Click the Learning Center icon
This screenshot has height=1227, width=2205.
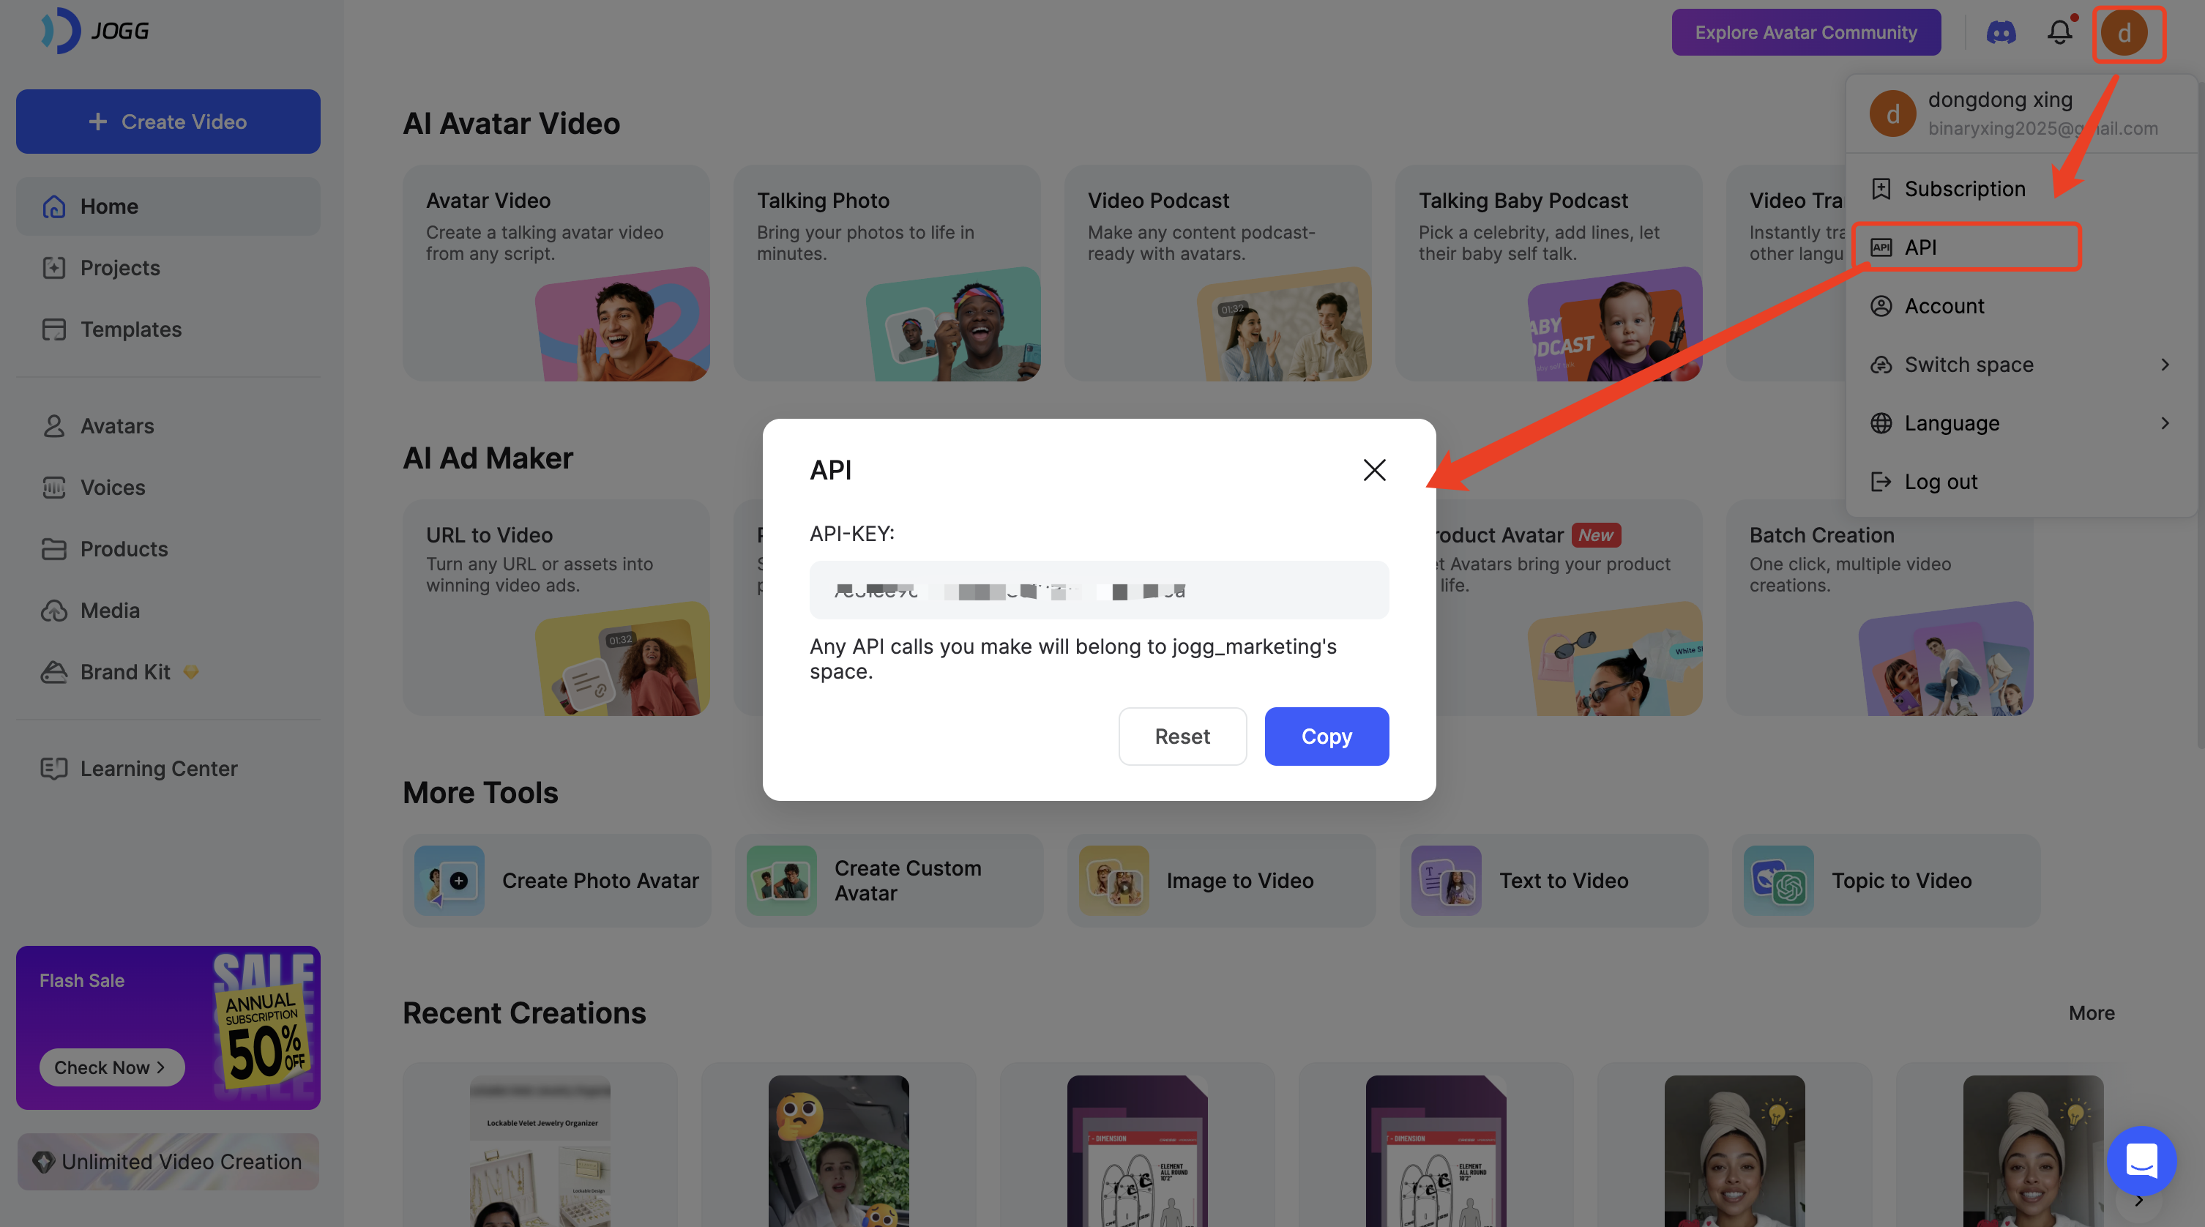[x=54, y=768]
